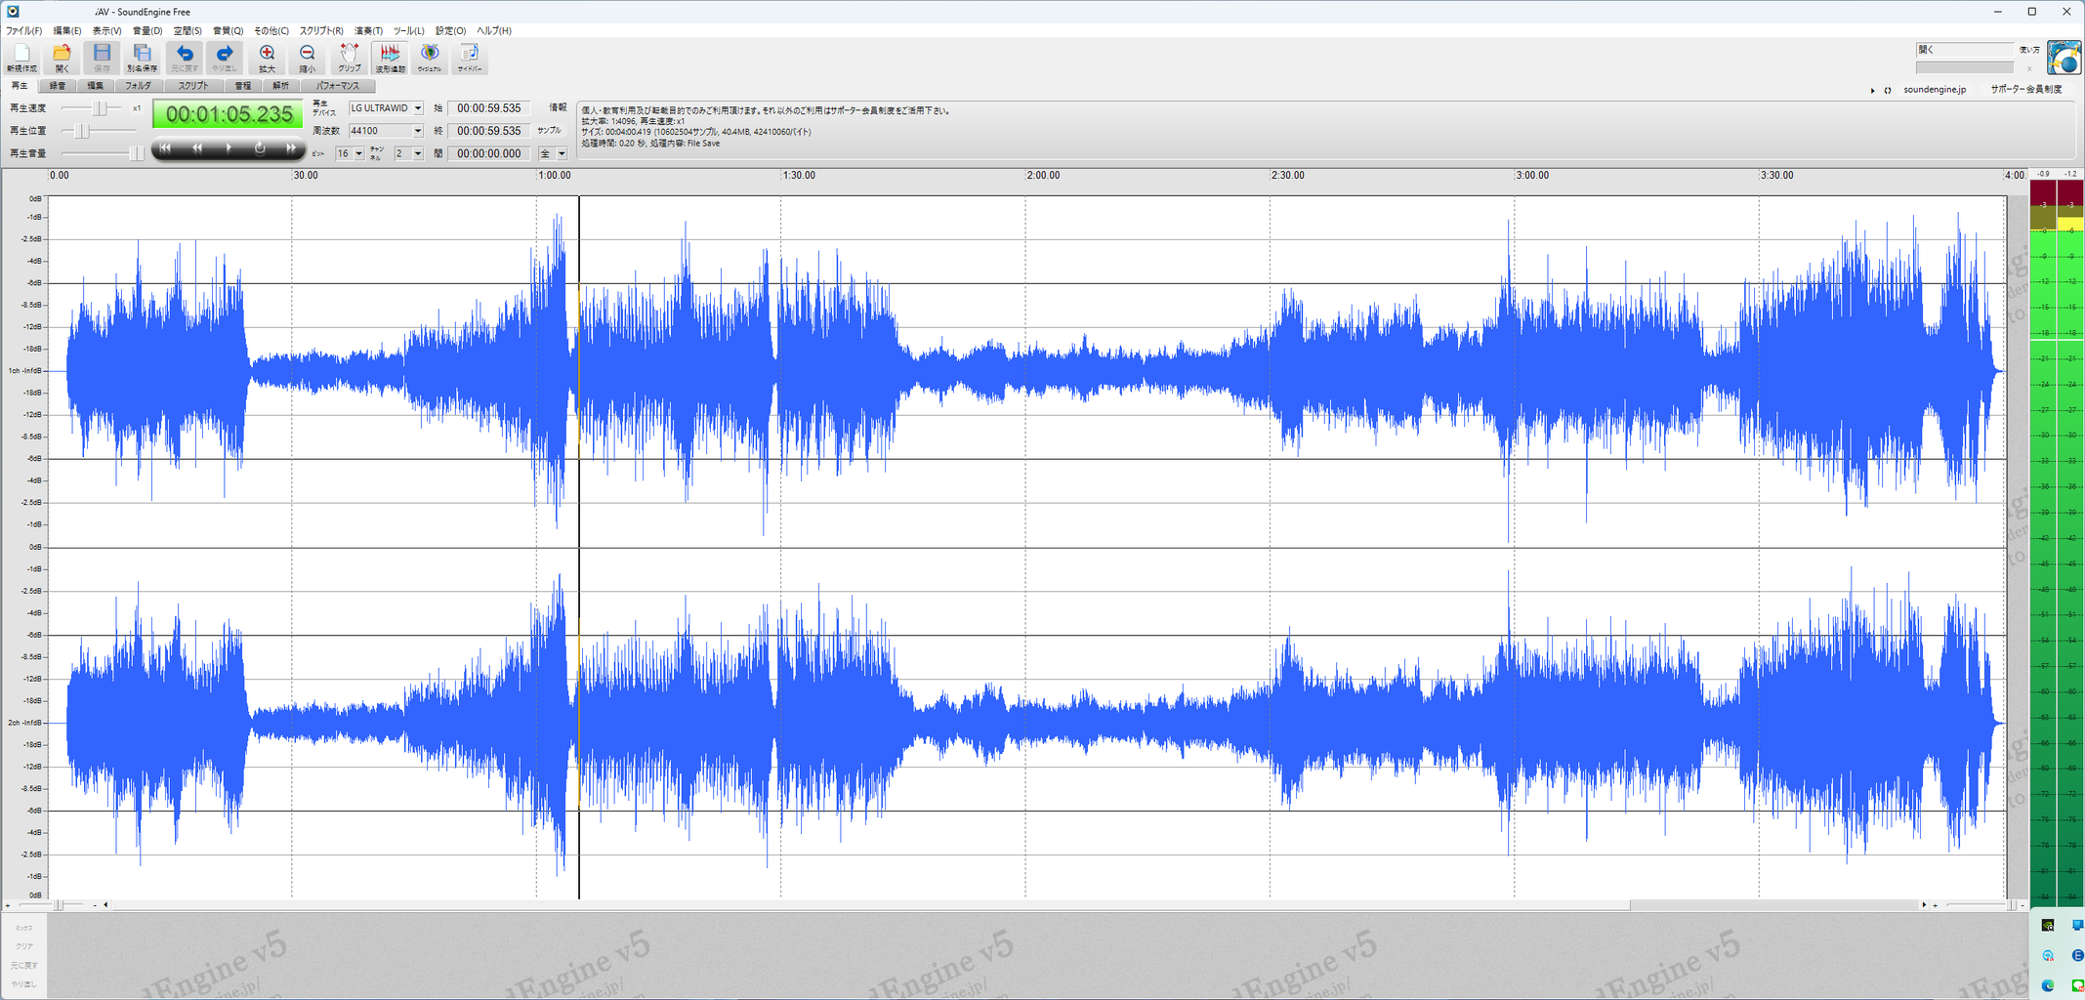
Task: Click the 使い方 (how to use) button
Action: point(2029,50)
